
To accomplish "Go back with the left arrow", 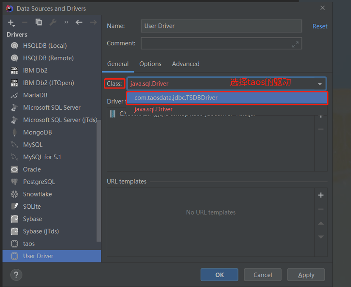I will 79,22.
